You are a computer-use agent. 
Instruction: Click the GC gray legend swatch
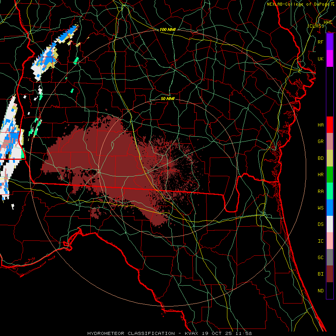330,257
